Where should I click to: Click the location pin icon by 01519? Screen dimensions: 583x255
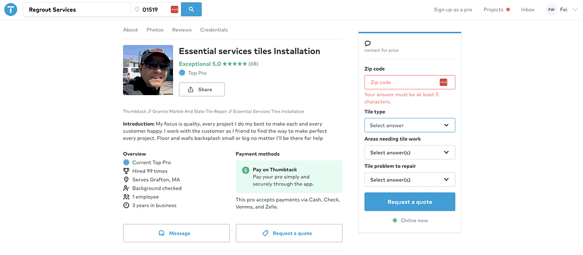(x=137, y=10)
